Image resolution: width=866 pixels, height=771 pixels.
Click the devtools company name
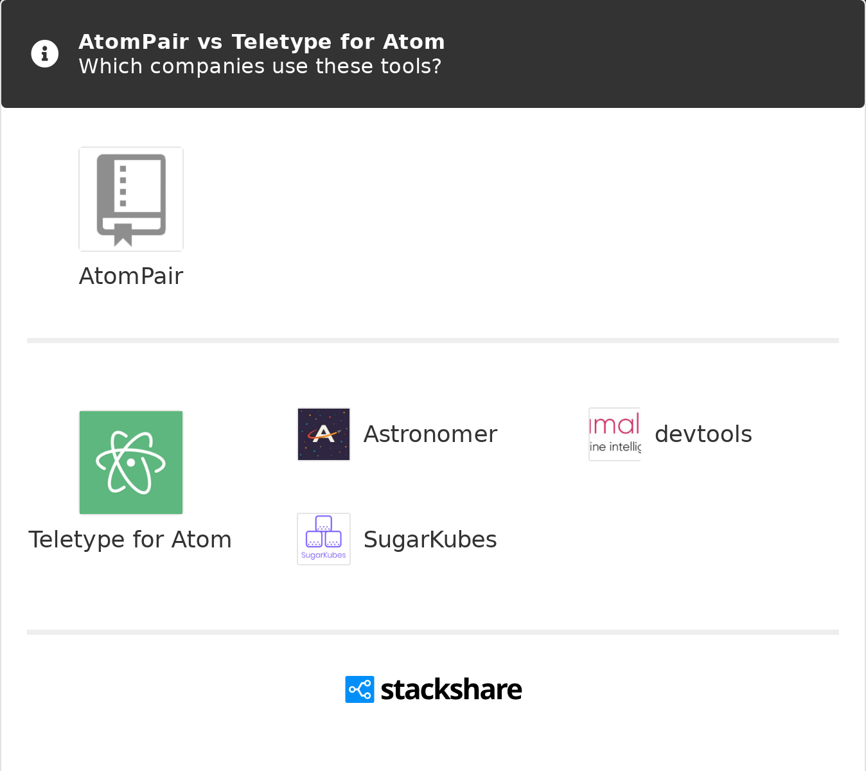pos(703,434)
